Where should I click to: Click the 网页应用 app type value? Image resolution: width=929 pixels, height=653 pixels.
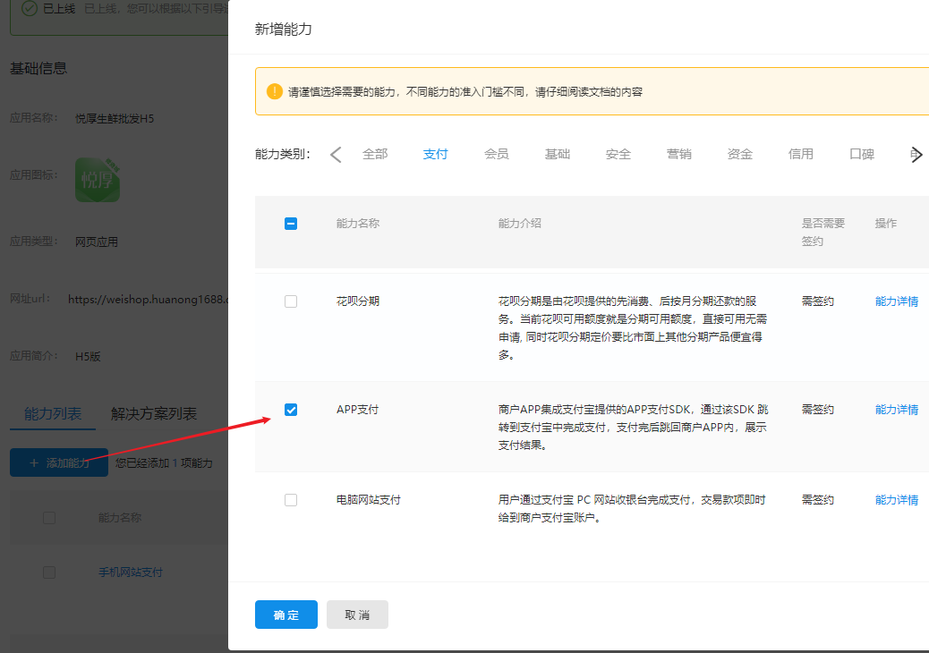click(96, 242)
